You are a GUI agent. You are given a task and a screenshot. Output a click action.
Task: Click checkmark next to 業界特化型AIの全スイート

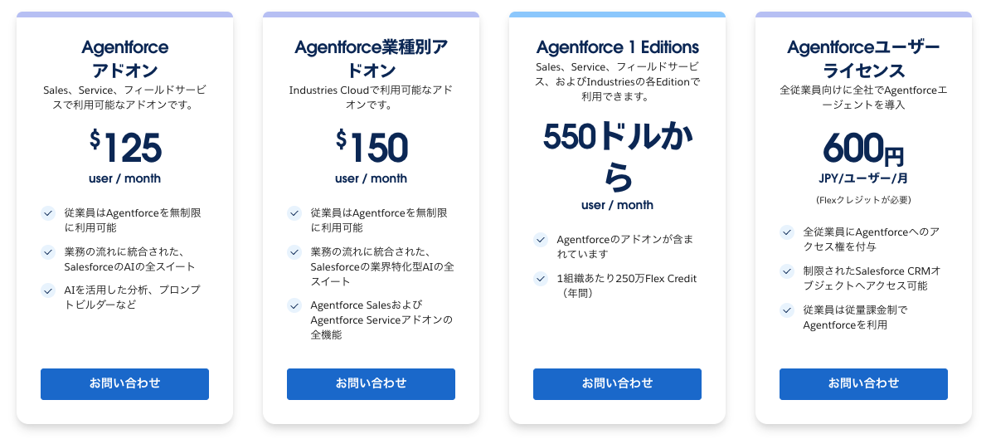pos(294,251)
